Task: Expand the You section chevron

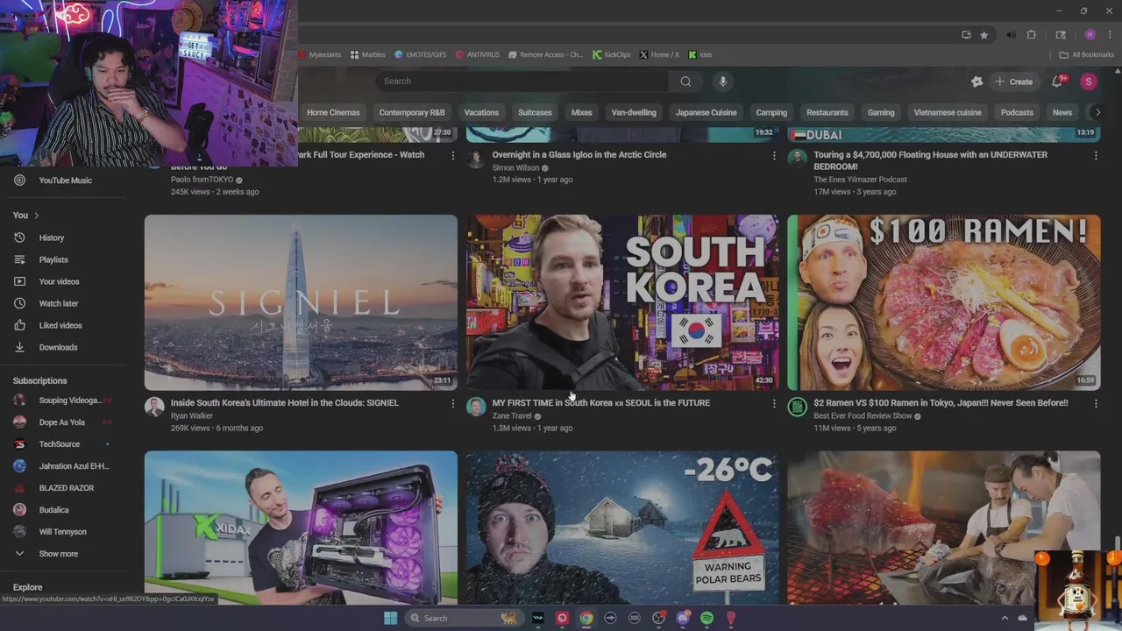Action: pos(36,216)
